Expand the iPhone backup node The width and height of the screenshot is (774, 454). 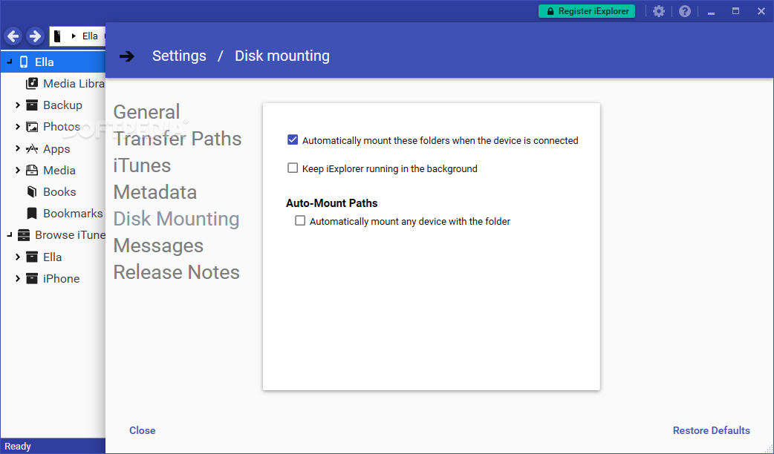(x=18, y=278)
